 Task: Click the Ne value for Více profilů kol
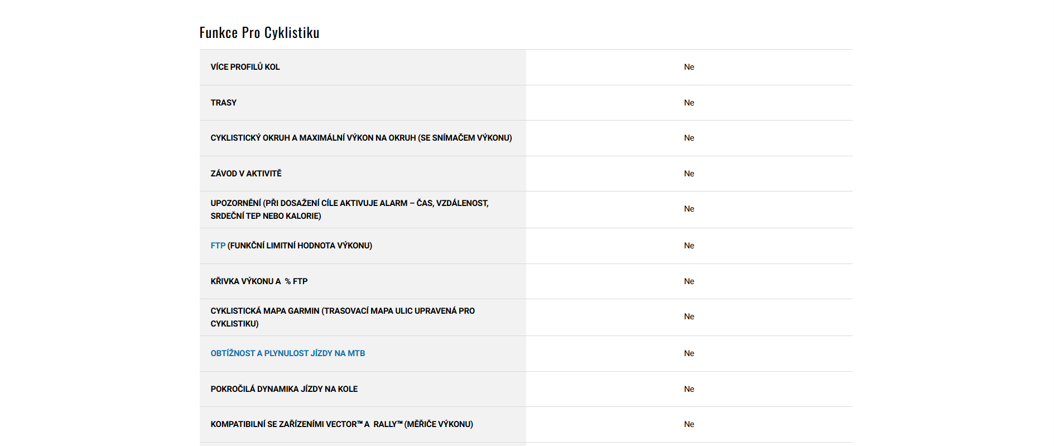click(x=689, y=67)
